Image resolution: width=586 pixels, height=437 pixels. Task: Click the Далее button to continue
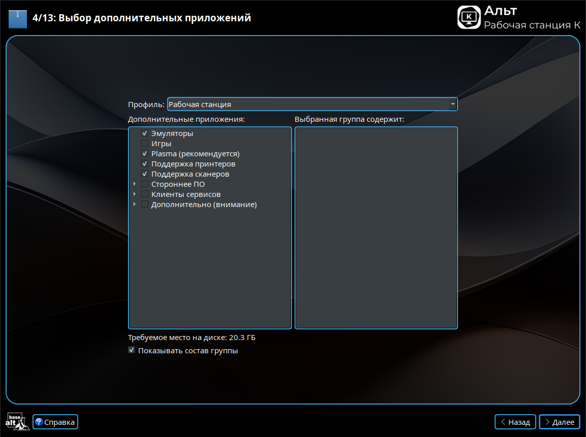click(559, 422)
